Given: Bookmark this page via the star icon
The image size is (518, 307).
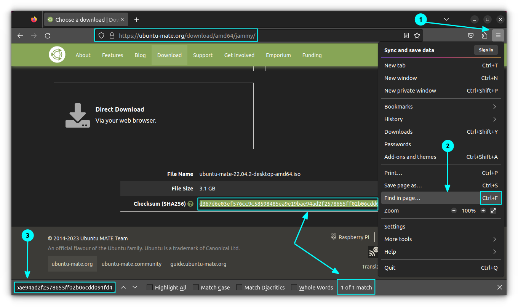Looking at the screenshot, I should click(x=417, y=35).
